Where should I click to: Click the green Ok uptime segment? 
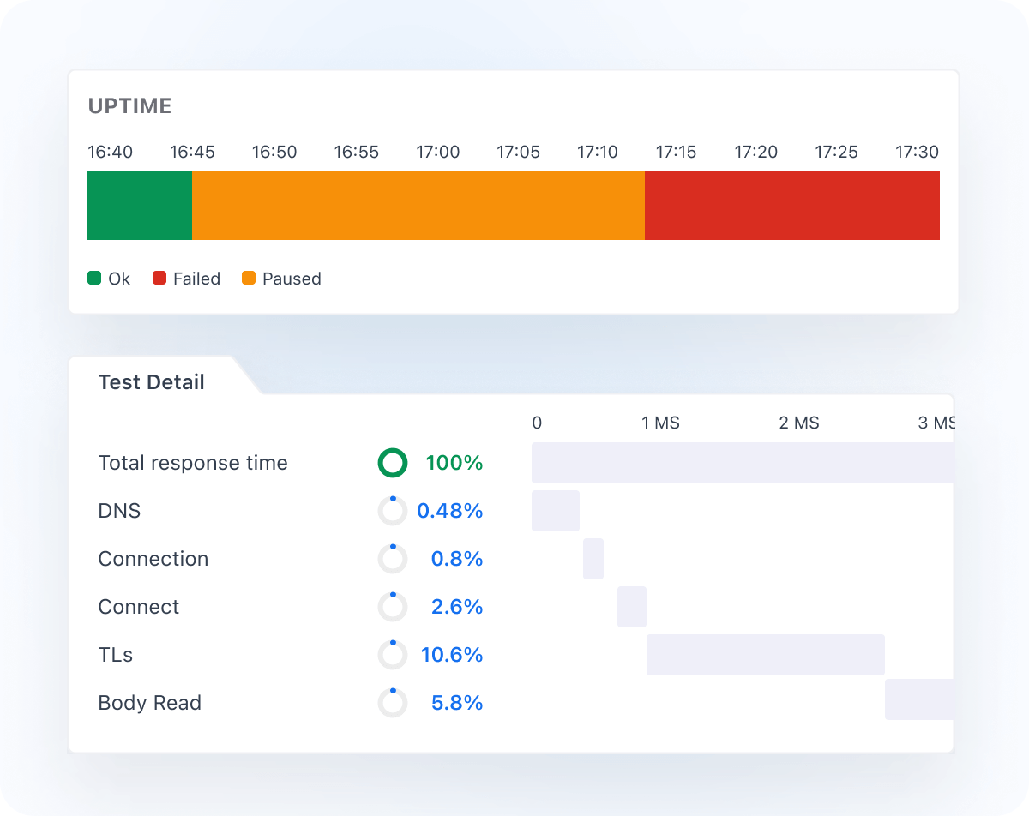[x=140, y=206]
